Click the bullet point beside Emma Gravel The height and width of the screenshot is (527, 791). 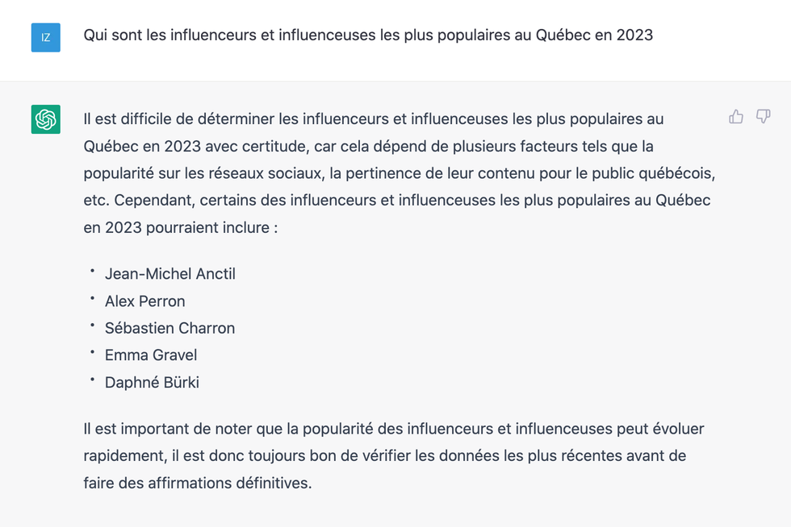pyautogui.click(x=91, y=353)
